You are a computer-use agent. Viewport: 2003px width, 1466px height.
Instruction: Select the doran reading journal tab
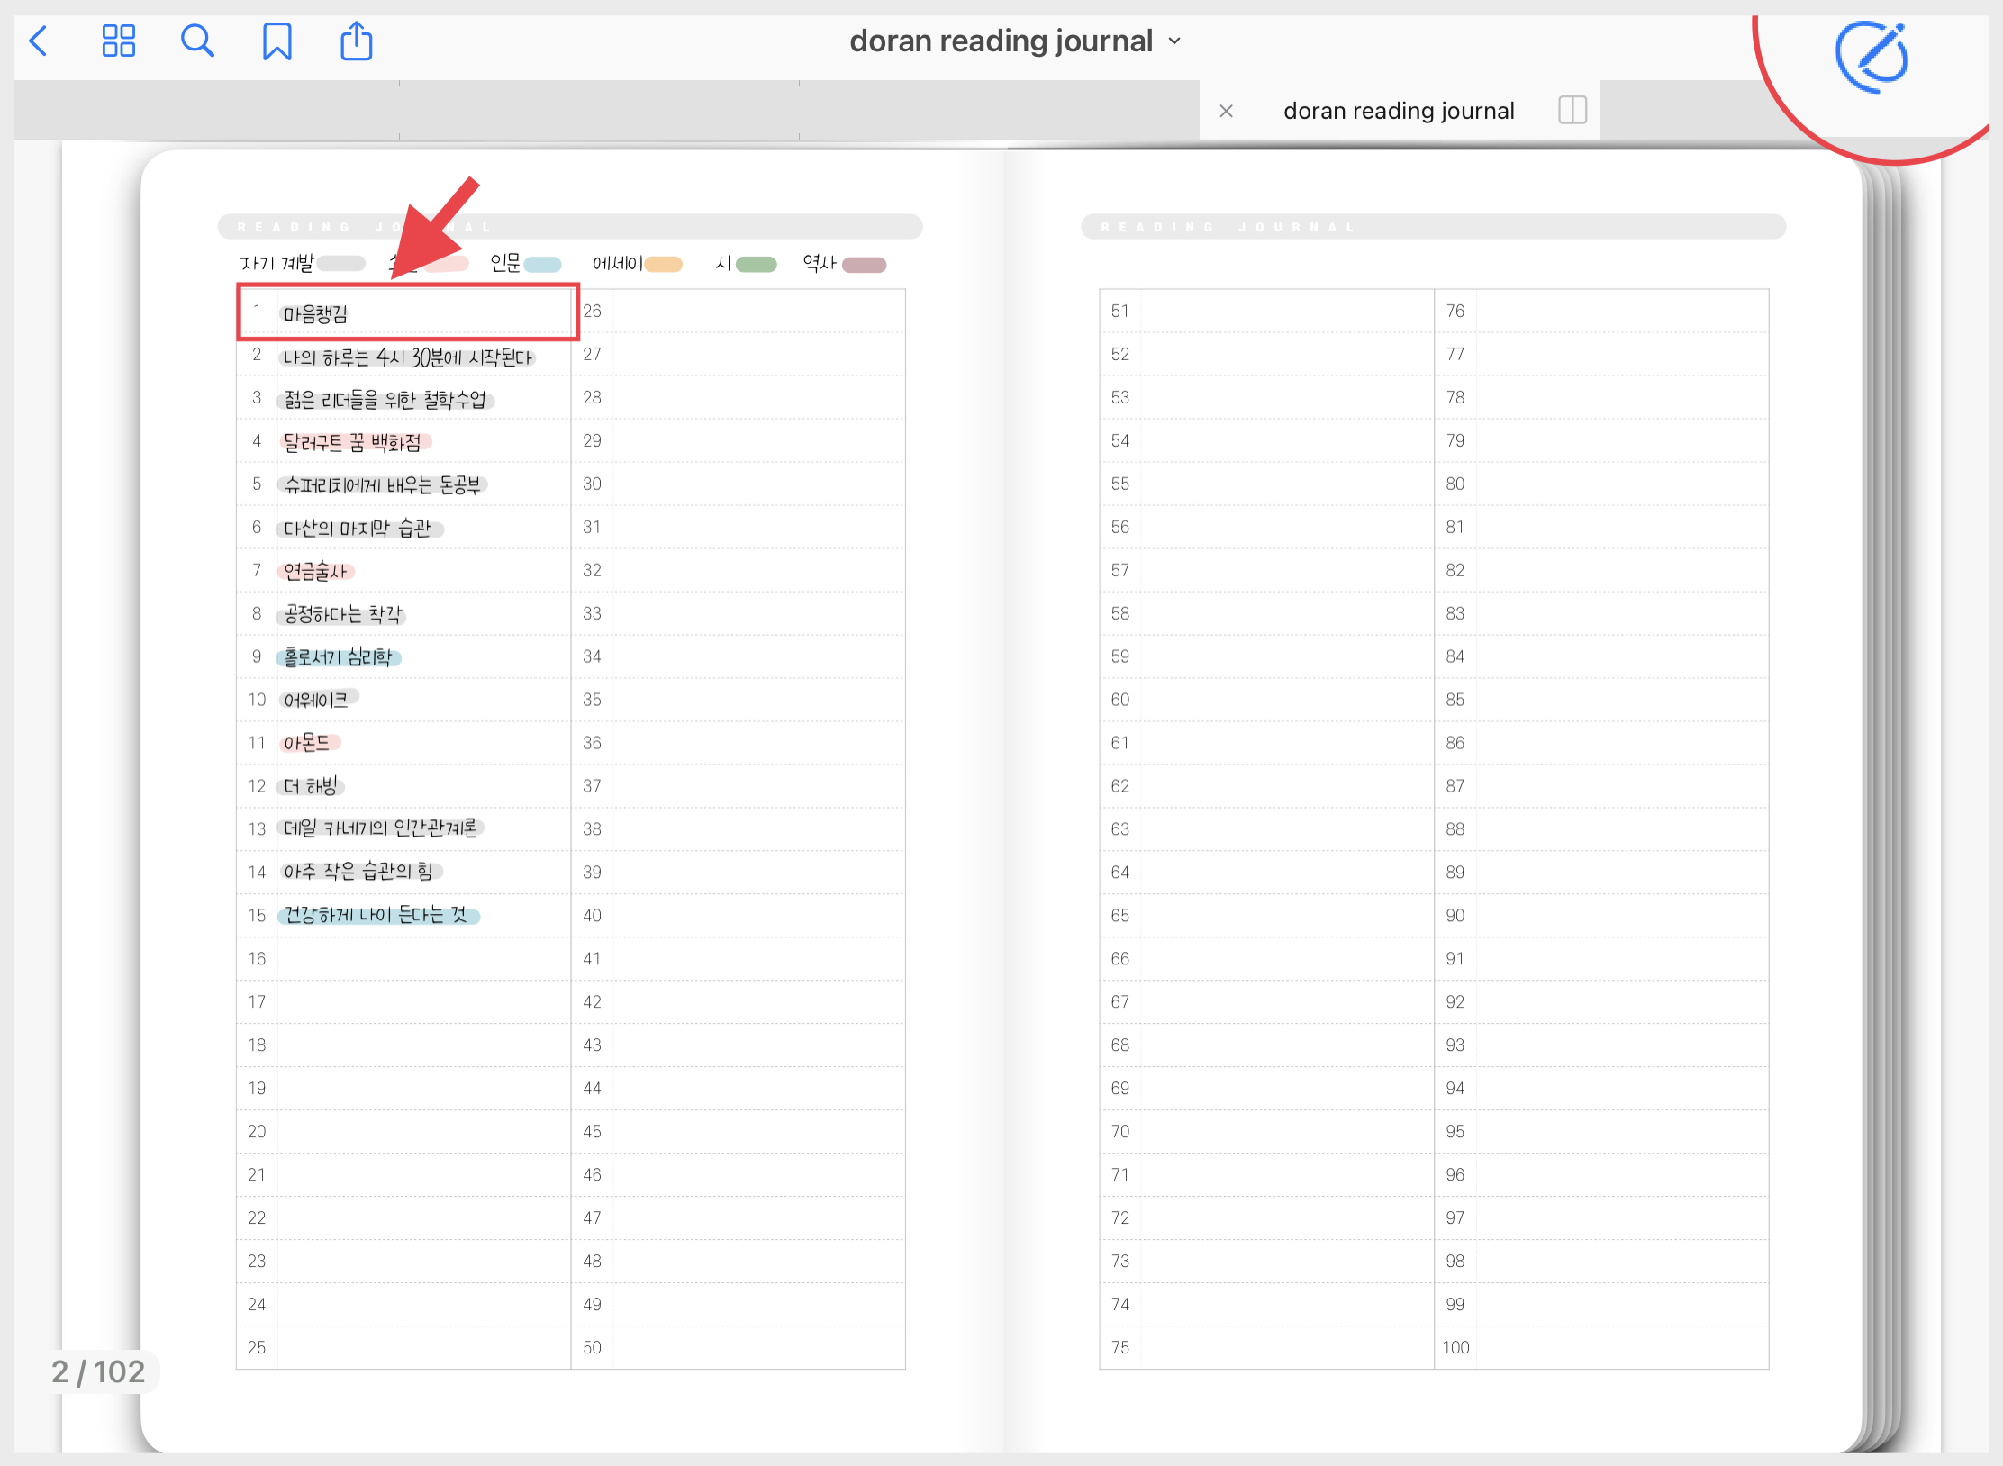tap(1398, 111)
